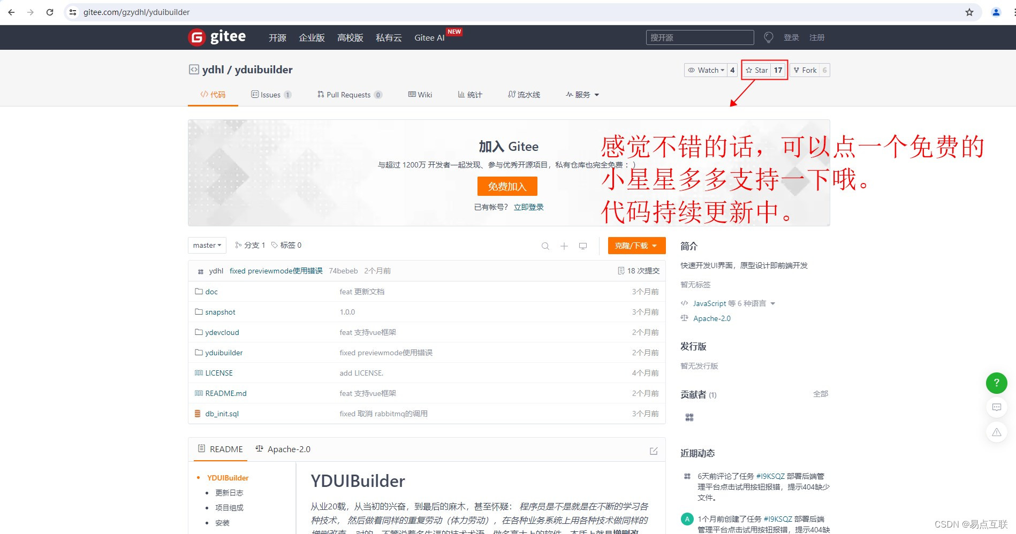
Task: Click repository type icon beside ydhl
Action: coord(194,70)
